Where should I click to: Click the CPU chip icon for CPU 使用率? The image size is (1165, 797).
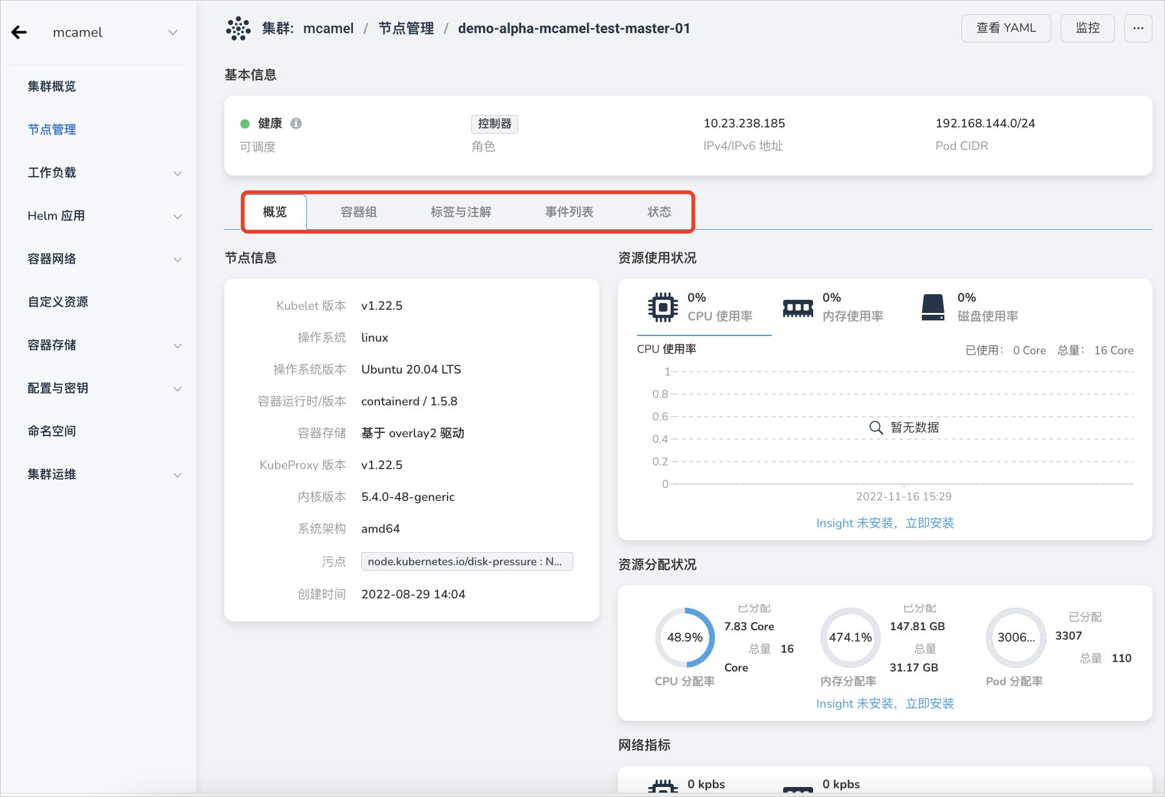click(x=663, y=307)
